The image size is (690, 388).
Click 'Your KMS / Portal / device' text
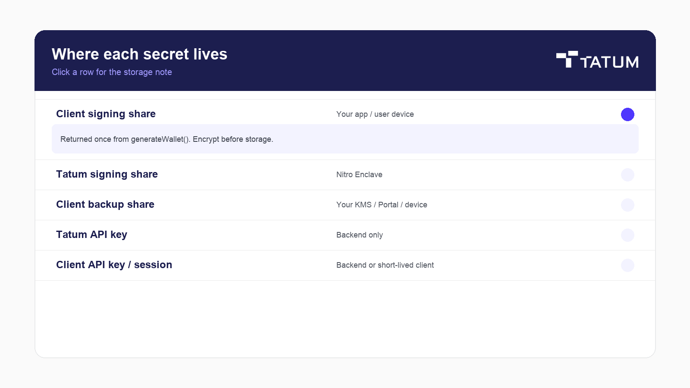[x=382, y=205]
